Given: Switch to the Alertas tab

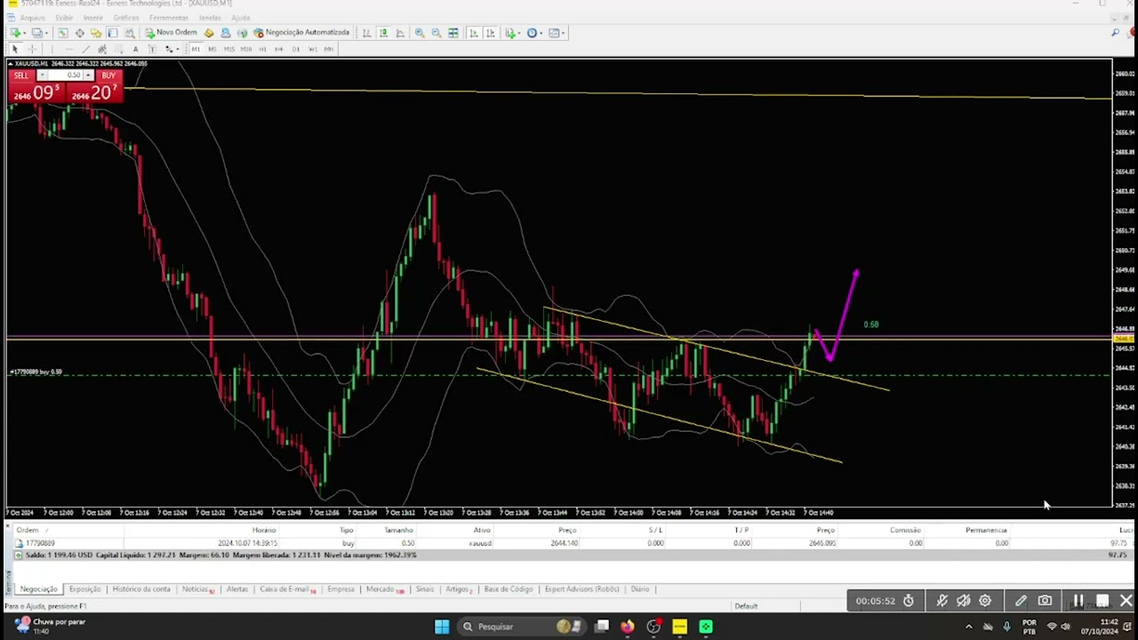Looking at the screenshot, I should [237, 589].
